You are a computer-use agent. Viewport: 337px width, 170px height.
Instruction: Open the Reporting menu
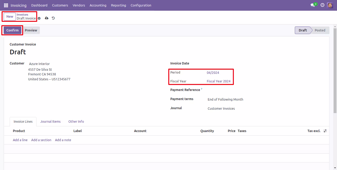click(118, 5)
